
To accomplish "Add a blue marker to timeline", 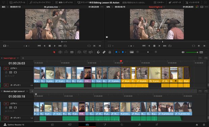I will click(x=123, y=52).
